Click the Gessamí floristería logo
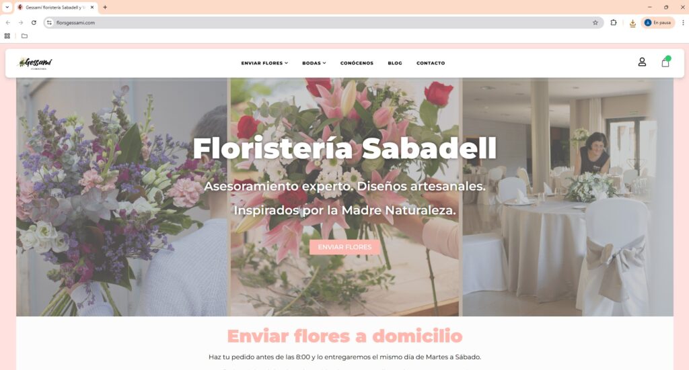Viewport: 689px width, 370px height. pos(35,64)
